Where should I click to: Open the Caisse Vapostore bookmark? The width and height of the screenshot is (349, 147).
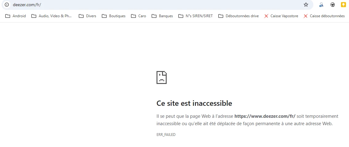point(281,16)
